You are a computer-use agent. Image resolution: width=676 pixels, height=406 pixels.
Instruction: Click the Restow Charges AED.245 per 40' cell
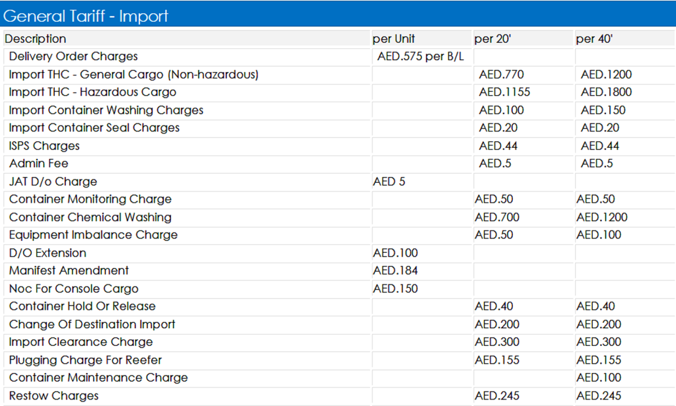coord(599,396)
